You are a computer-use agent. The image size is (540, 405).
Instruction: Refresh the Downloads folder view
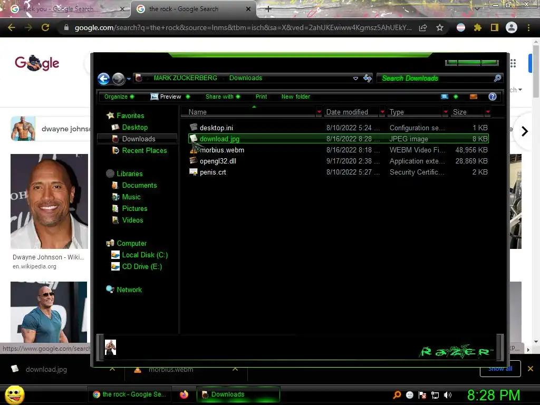click(368, 78)
